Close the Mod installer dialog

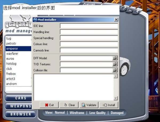tap(116, 19)
